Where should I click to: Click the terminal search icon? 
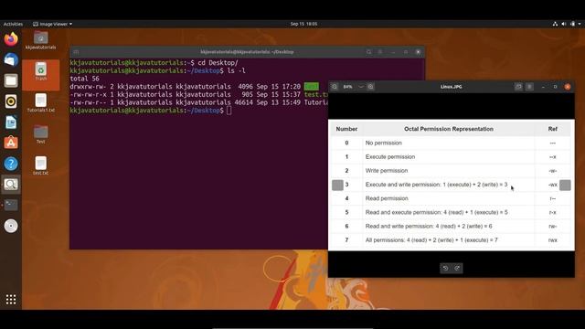coord(368,52)
